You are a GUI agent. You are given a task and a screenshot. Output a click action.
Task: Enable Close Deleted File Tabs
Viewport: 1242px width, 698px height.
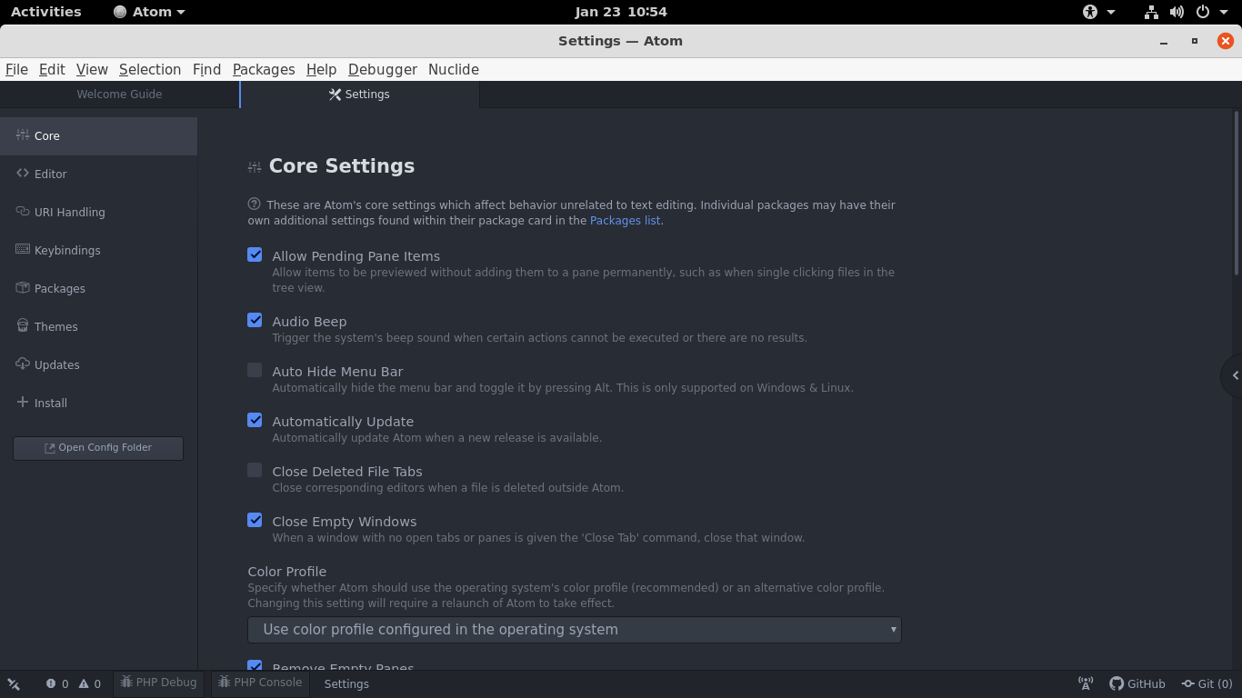click(x=255, y=471)
